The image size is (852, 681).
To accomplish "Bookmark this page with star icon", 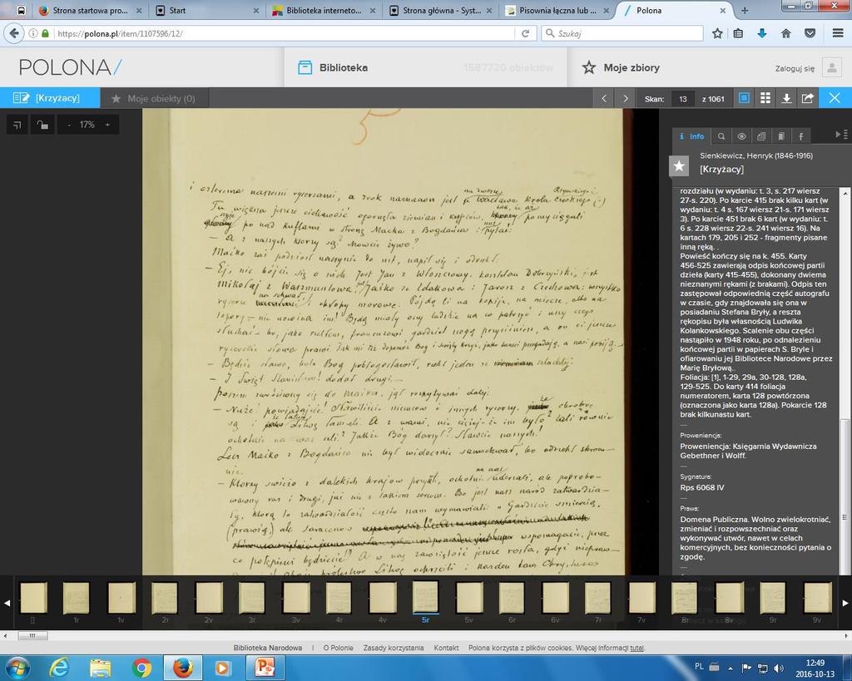I will [x=717, y=33].
